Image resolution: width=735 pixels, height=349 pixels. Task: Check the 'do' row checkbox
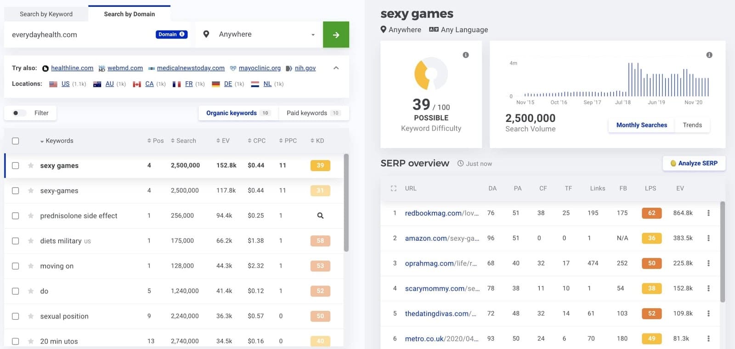click(x=16, y=291)
